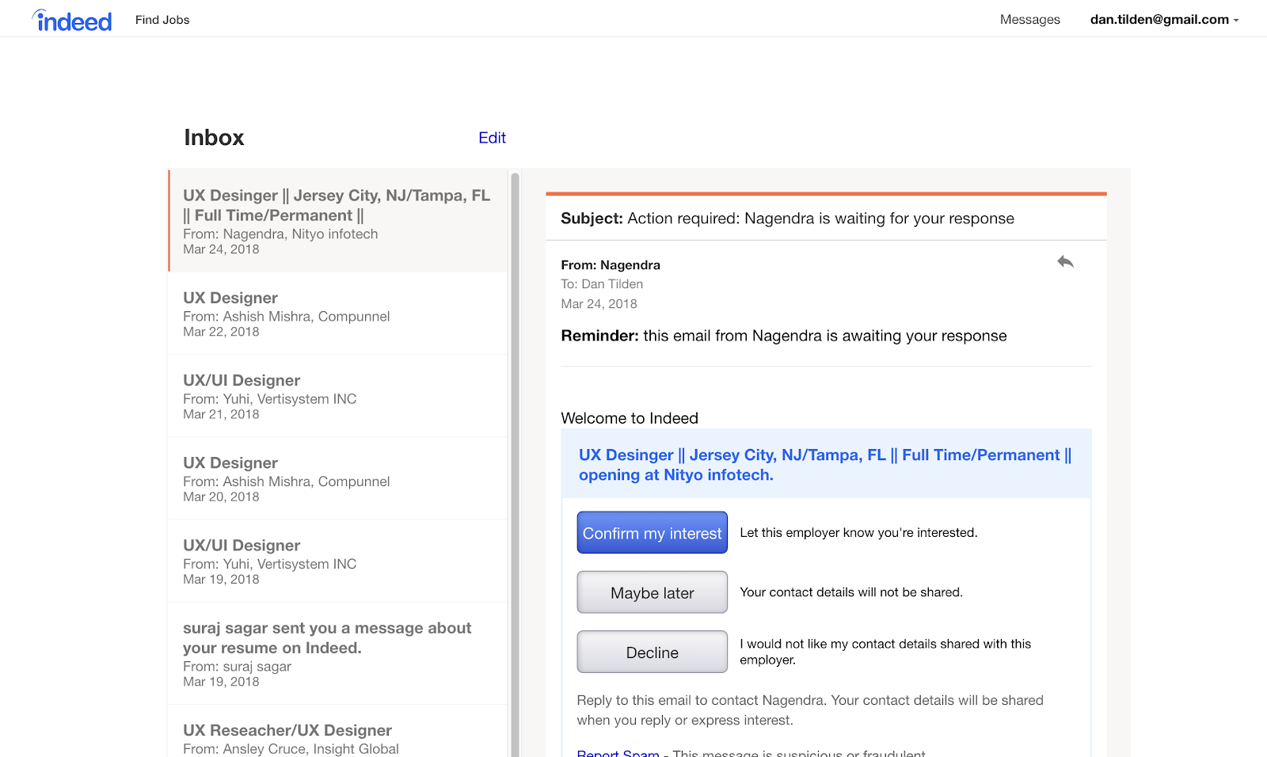Screen dimensions: 1267x757
Task: Click the Maybe later button
Action: tap(652, 592)
